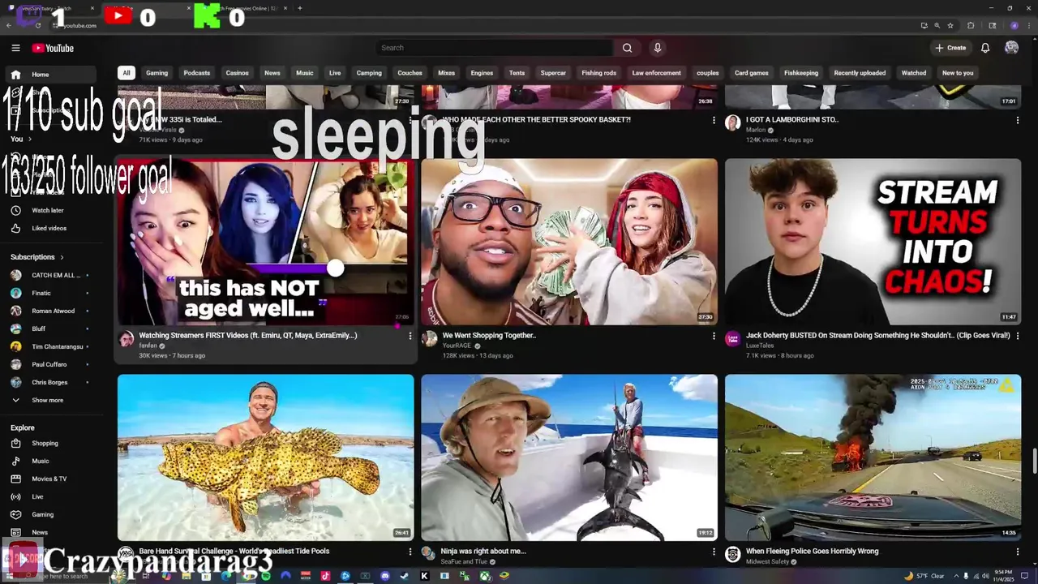Select the Podcasts filter chip
Screen dimensions: 1038x584
[196, 73]
